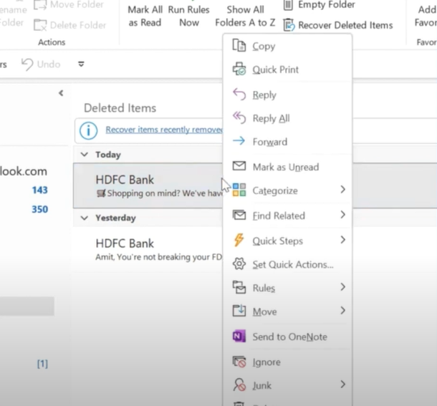Screen dimensions: 437x406
Task: Click the Forward arrow icon
Action: 239,141
